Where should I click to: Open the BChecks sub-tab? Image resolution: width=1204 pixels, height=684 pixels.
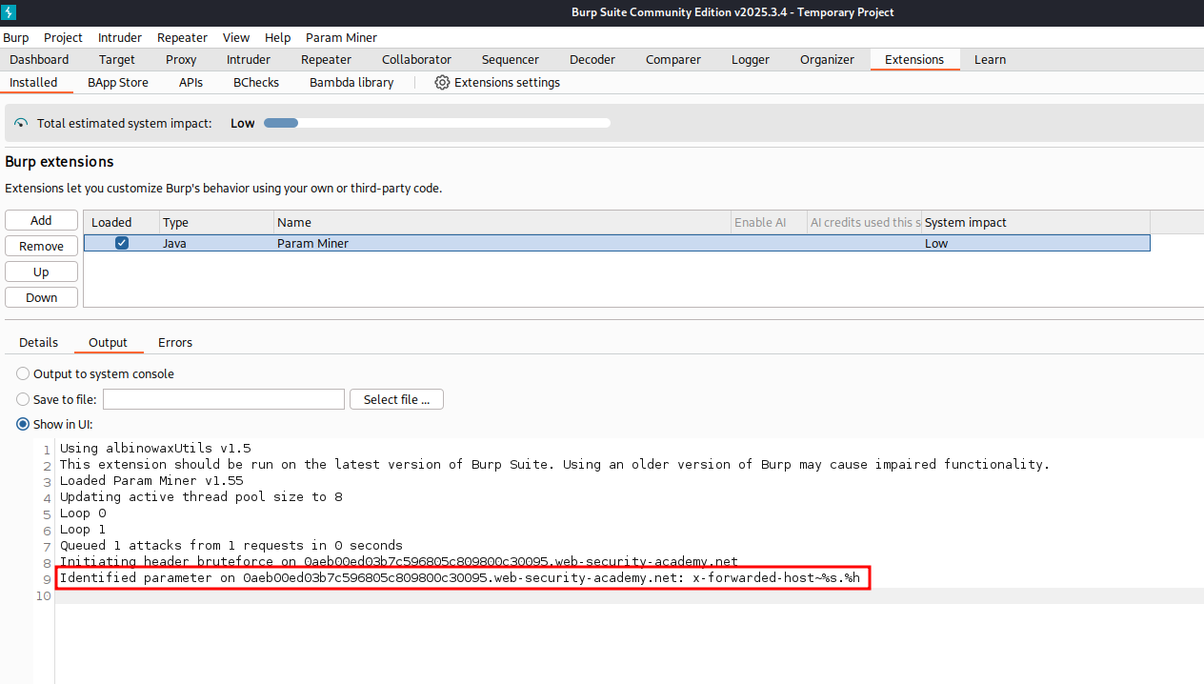click(x=256, y=83)
